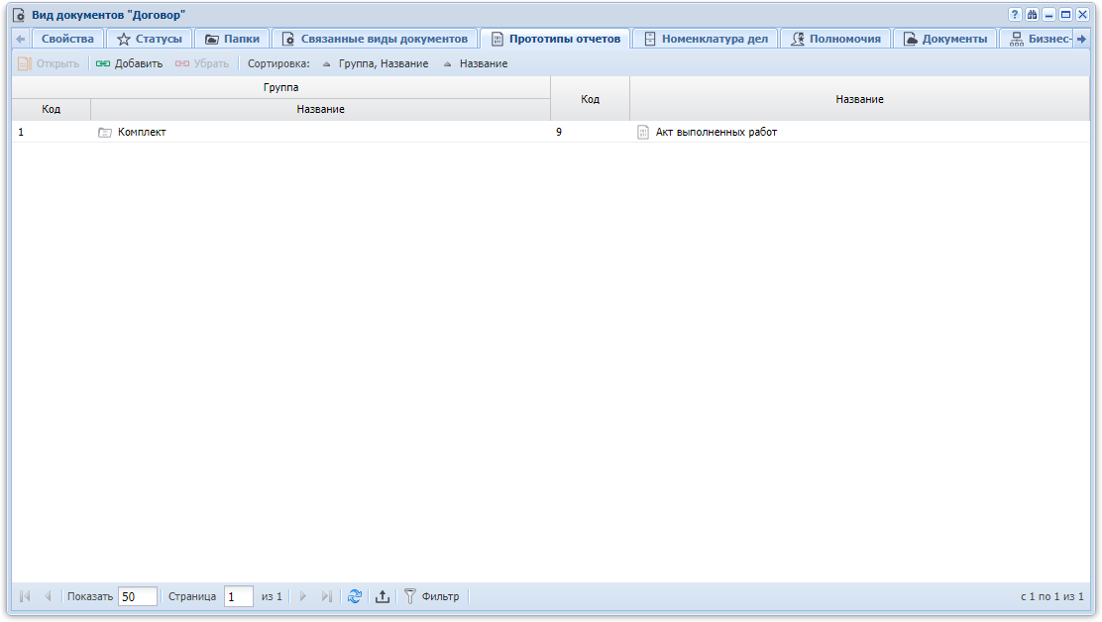Click report code cell with value 9
The height and width of the screenshot is (622, 1102).
(x=591, y=132)
